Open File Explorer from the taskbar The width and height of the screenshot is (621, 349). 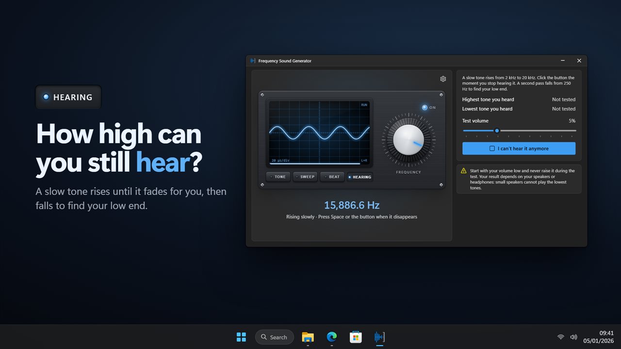[x=308, y=337]
